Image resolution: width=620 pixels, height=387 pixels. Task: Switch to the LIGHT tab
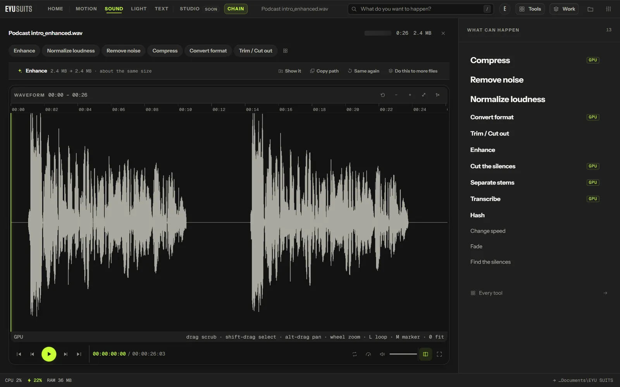pos(139,9)
